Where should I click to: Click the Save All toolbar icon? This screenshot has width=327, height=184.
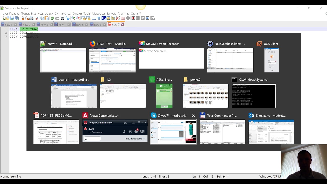click(x=17, y=18)
